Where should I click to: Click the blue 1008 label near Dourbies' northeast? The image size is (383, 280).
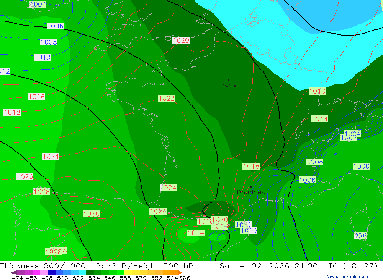(x=315, y=162)
